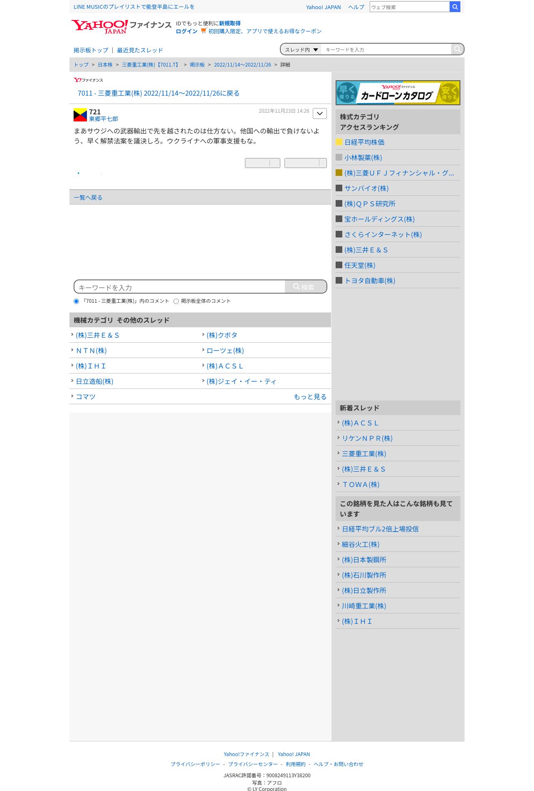The height and width of the screenshot is (791, 534).
Task: Open the リケンNPR(株) new thread link
Action: tap(367, 438)
